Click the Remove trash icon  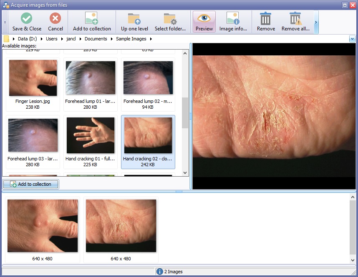coord(266,19)
